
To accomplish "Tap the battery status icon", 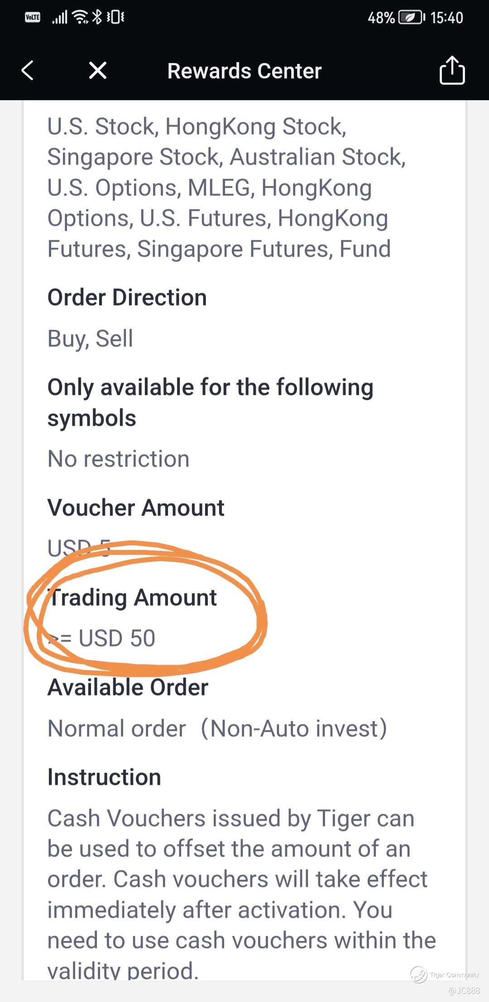I will (411, 18).
